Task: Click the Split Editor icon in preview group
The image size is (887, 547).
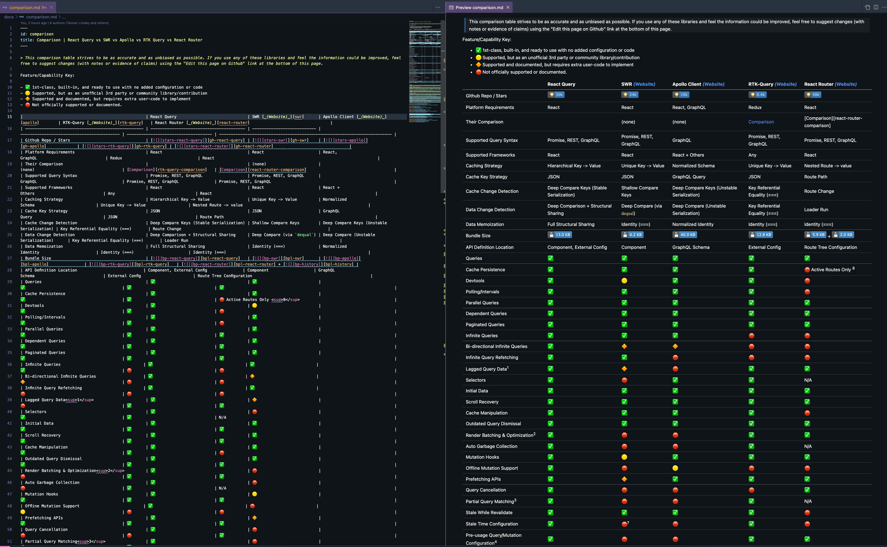Action: pyautogui.click(x=876, y=7)
